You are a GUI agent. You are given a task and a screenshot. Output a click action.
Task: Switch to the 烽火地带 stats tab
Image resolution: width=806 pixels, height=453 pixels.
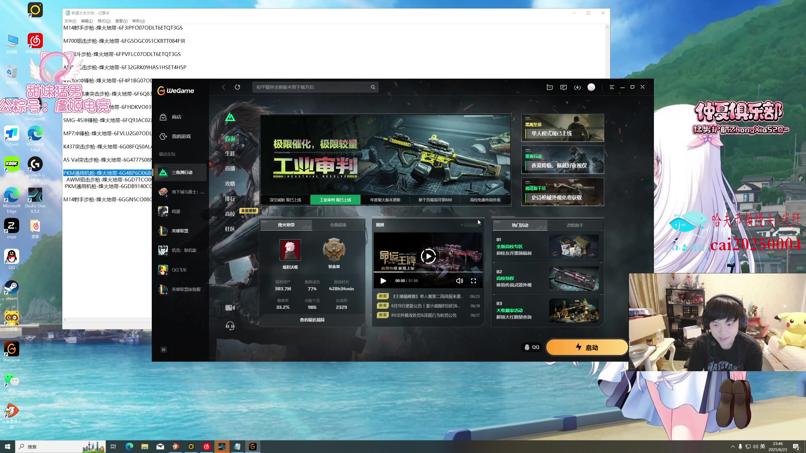286,225
